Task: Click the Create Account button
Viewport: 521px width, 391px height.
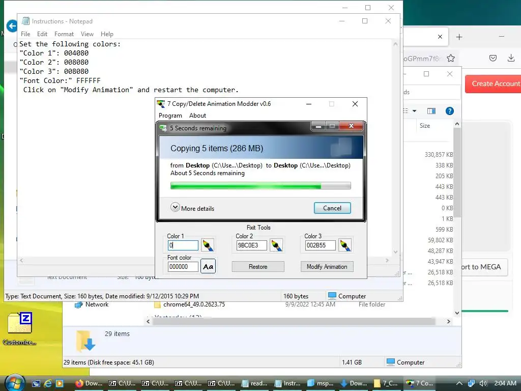Action: [x=493, y=84]
